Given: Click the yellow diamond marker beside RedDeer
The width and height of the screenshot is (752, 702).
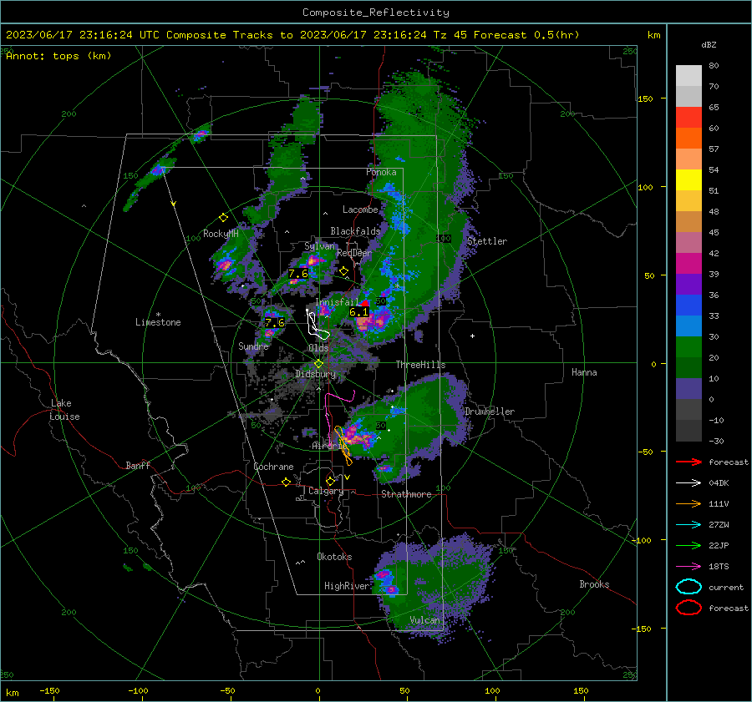Looking at the screenshot, I should pyautogui.click(x=343, y=271).
